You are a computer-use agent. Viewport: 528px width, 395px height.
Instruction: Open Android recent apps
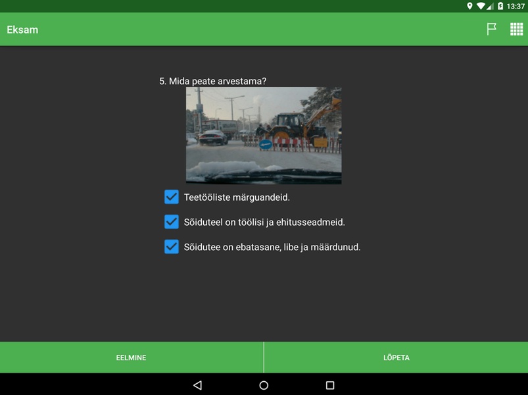click(x=330, y=385)
